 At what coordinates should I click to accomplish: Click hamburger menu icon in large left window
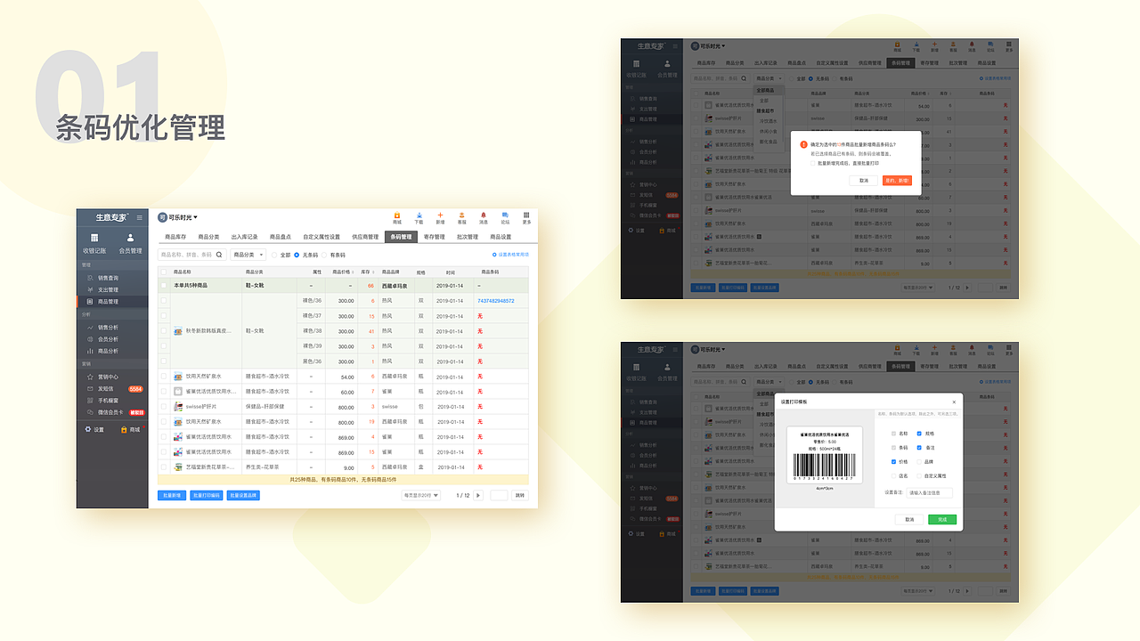(139, 217)
